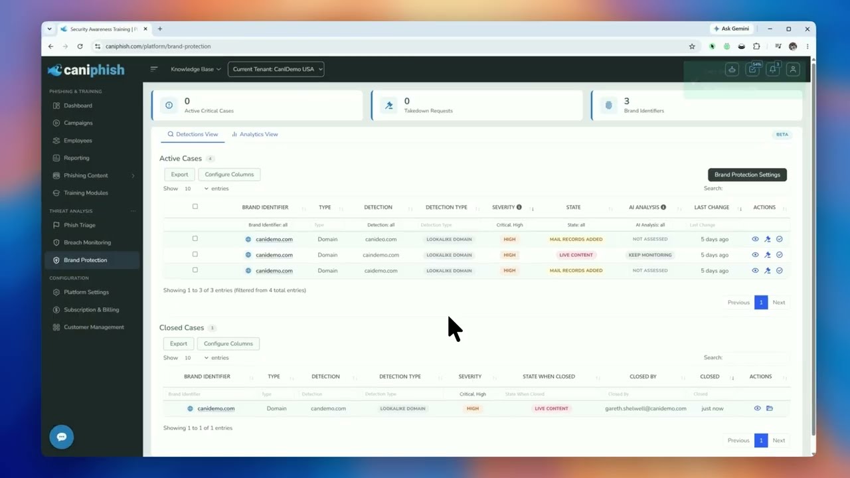Configure Columns for Closed Cases
Screen dimensions: 850x478
[228, 344]
